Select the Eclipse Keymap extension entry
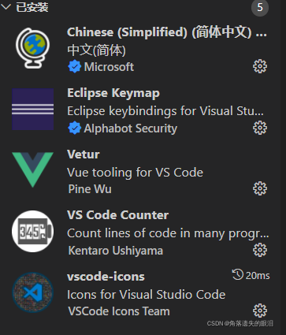 click(x=140, y=111)
